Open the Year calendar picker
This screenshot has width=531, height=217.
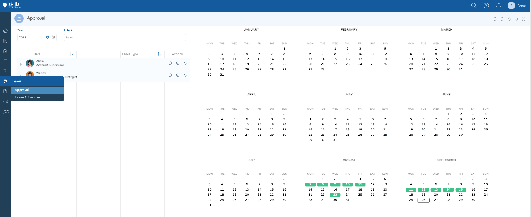53,37
